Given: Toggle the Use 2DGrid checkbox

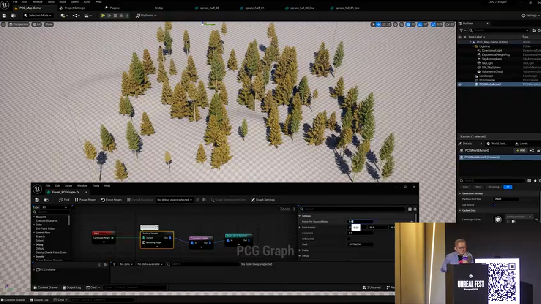Looking at the screenshot, I should coord(495,205).
